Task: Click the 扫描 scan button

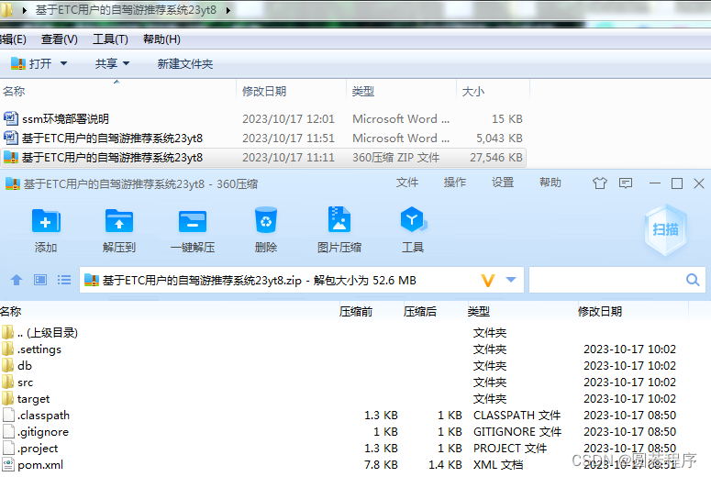Action: point(665,229)
